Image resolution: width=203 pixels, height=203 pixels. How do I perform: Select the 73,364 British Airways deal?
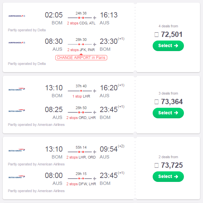click(168, 113)
